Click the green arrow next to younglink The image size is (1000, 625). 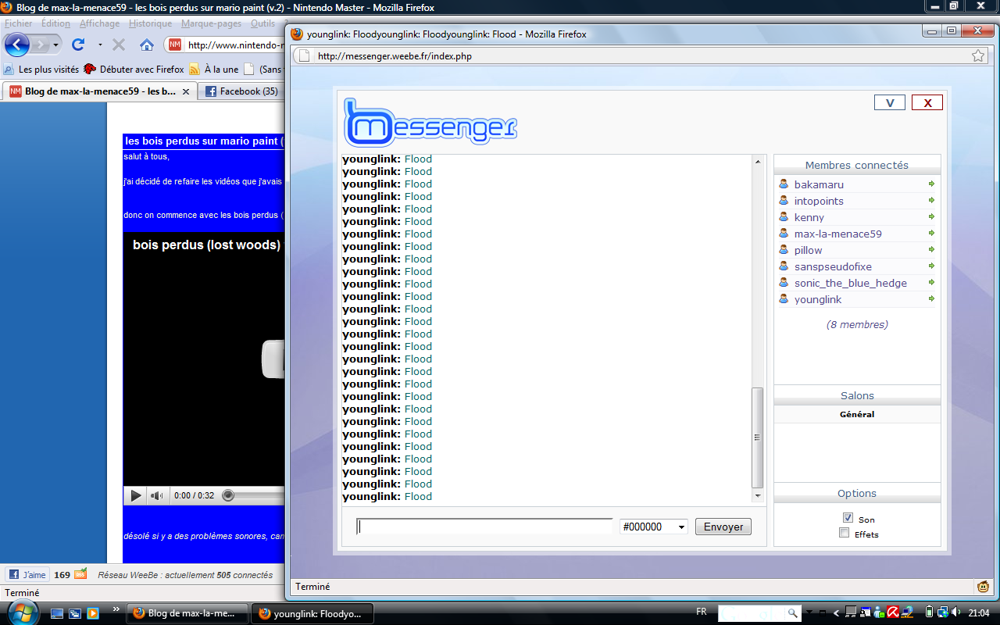pos(931,299)
